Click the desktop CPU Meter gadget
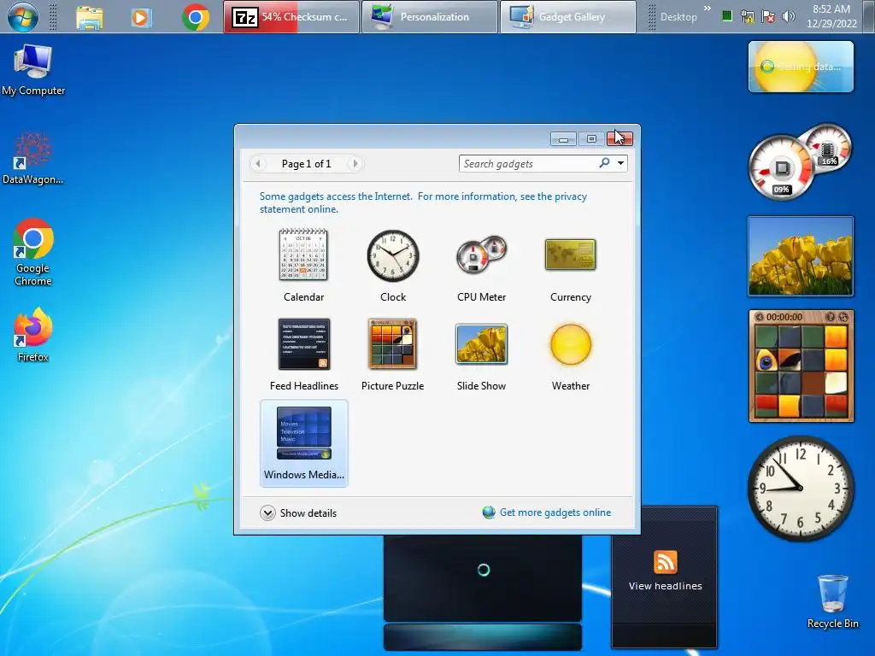875x656 pixels. pos(800,161)
